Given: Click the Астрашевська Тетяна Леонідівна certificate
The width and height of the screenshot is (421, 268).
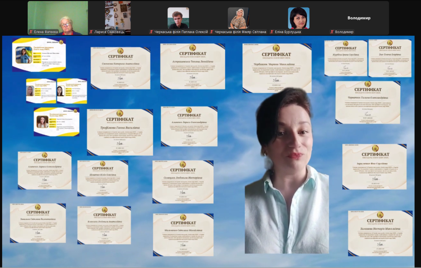Looking at the screenshot, I should click(193, 67).
